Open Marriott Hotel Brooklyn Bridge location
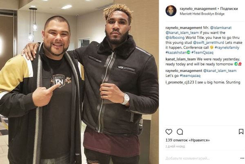Image resolution: width=245 pixels, height=164 pixels. [202, 14]
